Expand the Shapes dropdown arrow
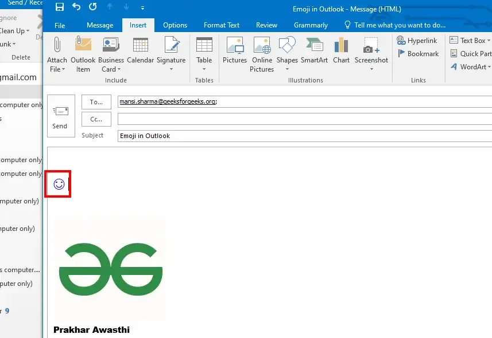Screen dimensions: 492x338 pos(287,69)
